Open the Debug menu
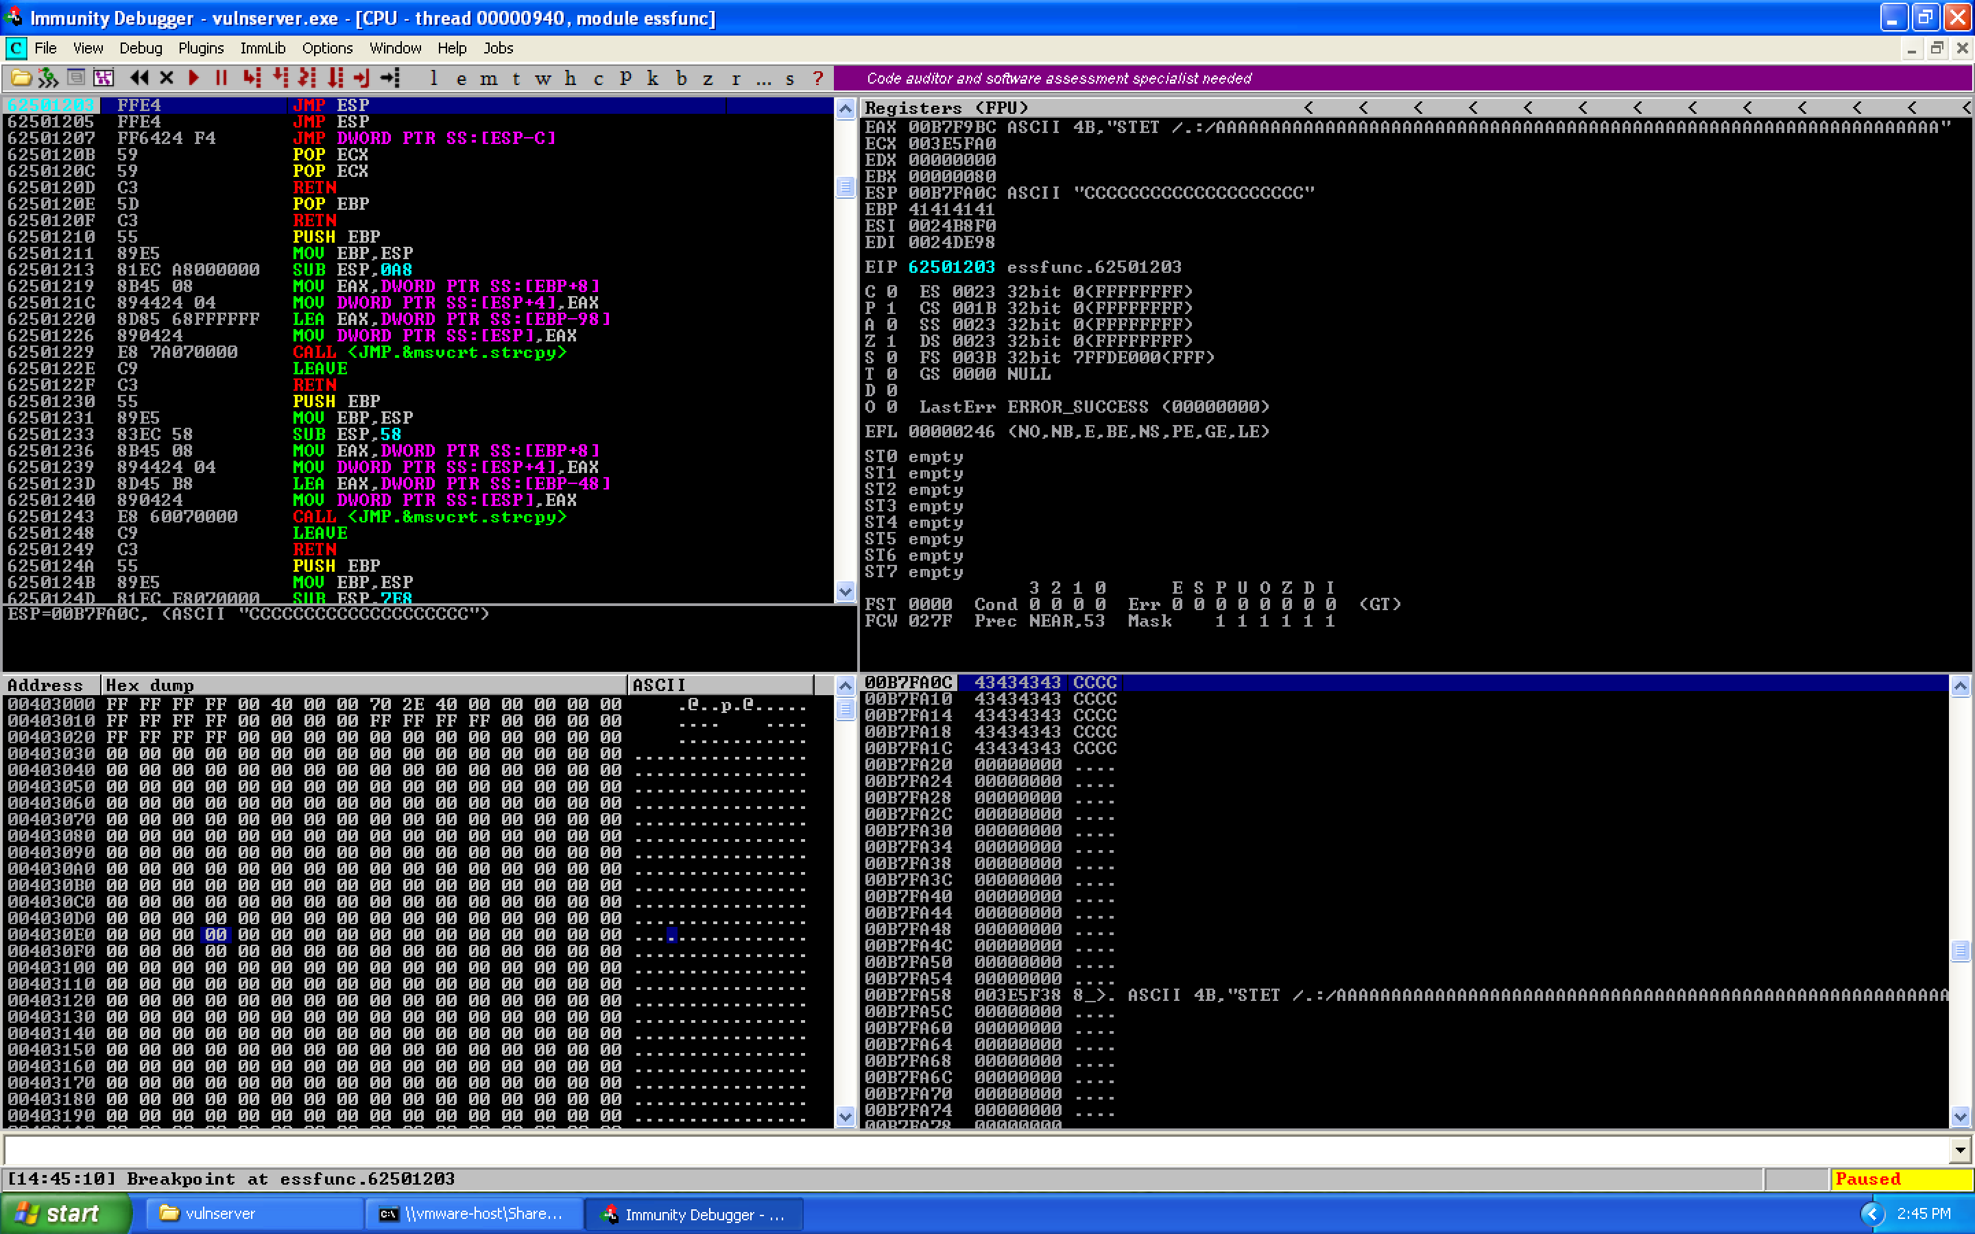 click(x=141, y=48)
